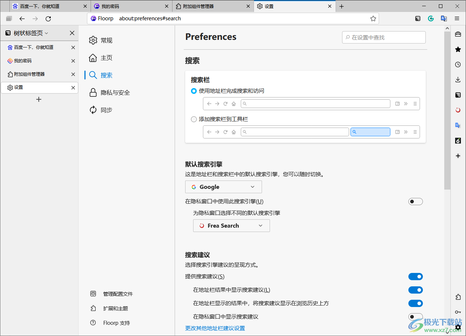466x336 pixels.
Task: Click the 在设置中查找 search field
Action: (383, 37)
